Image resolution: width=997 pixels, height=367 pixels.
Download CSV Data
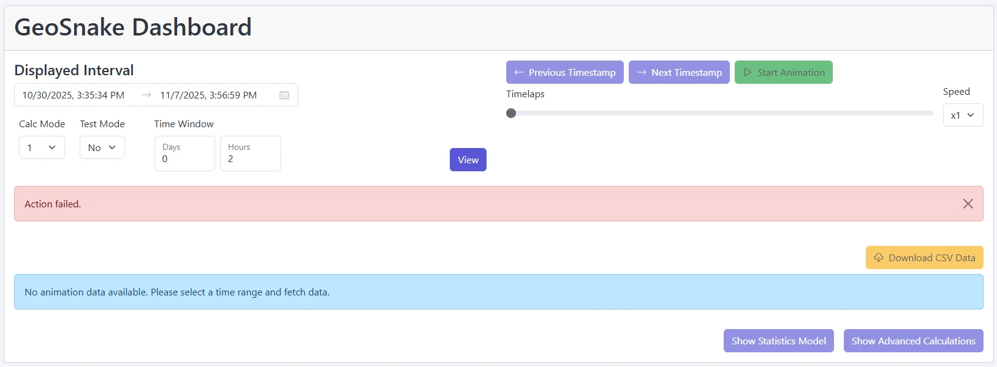coord(924,258)
